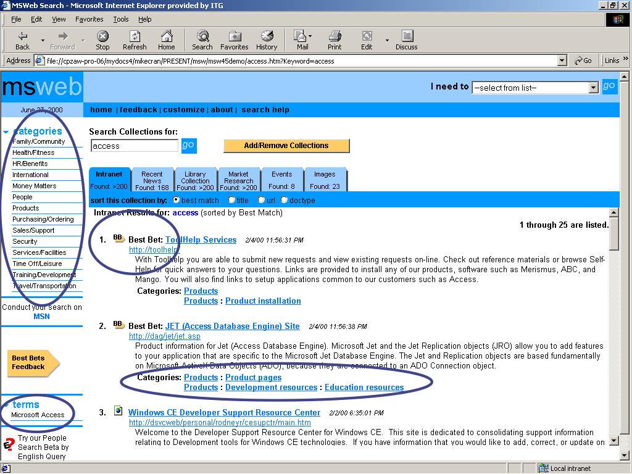
Task: Click the customize navigation link
Action: [184, 110]
